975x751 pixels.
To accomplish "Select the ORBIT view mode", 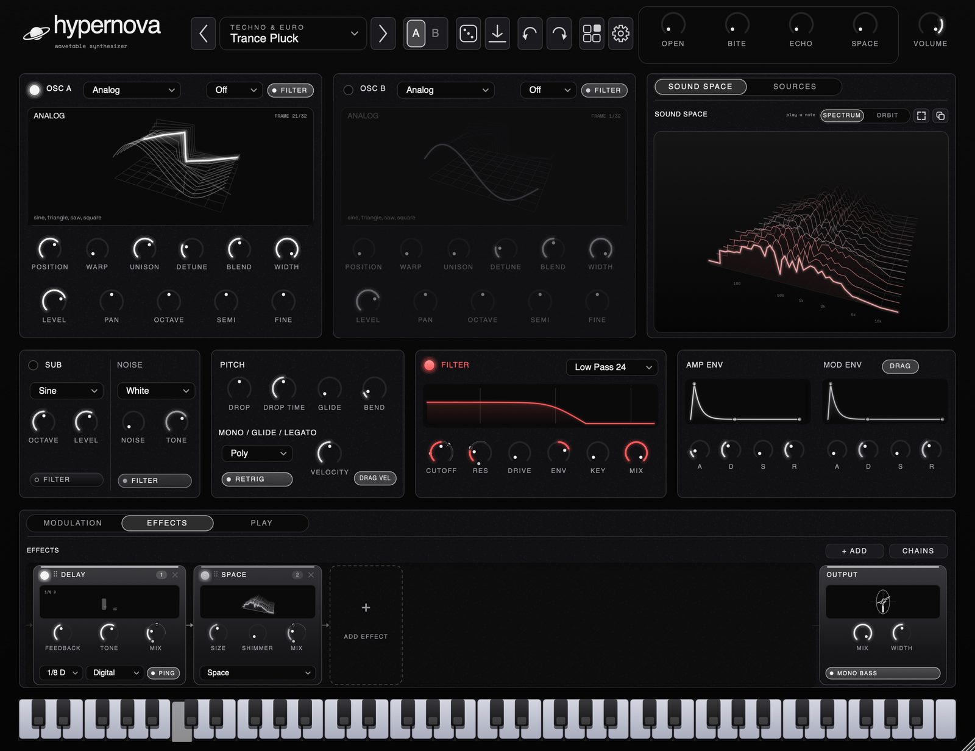I will point(887,115).
